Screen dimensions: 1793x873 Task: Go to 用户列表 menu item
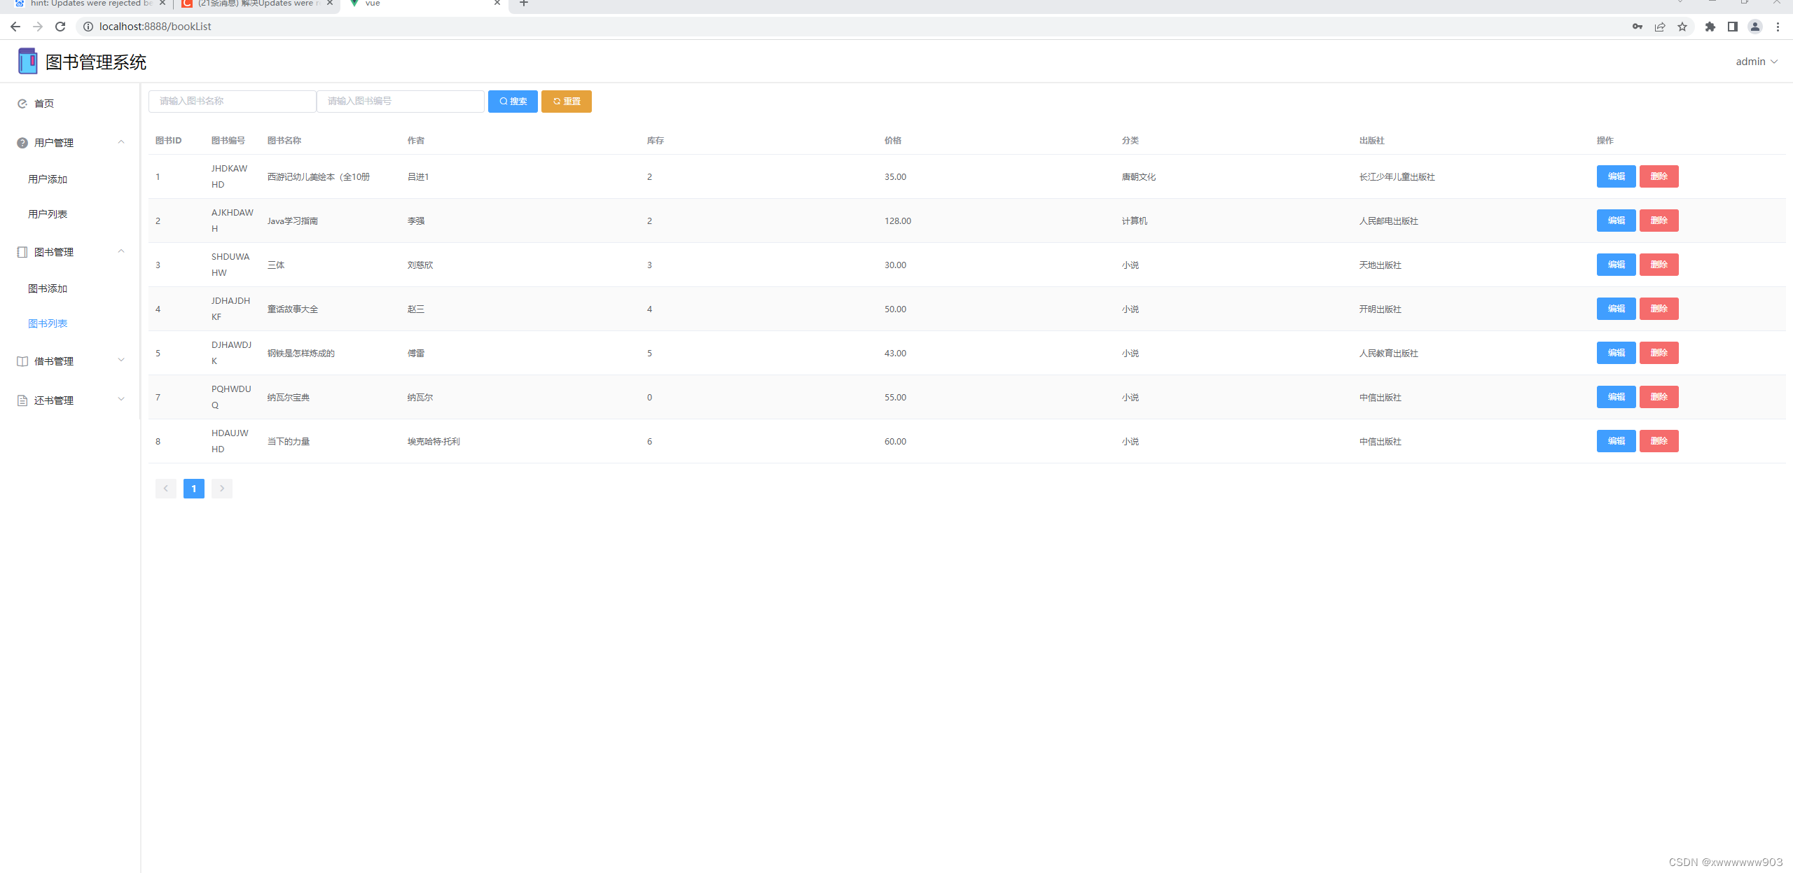click(x=48, y=214)
